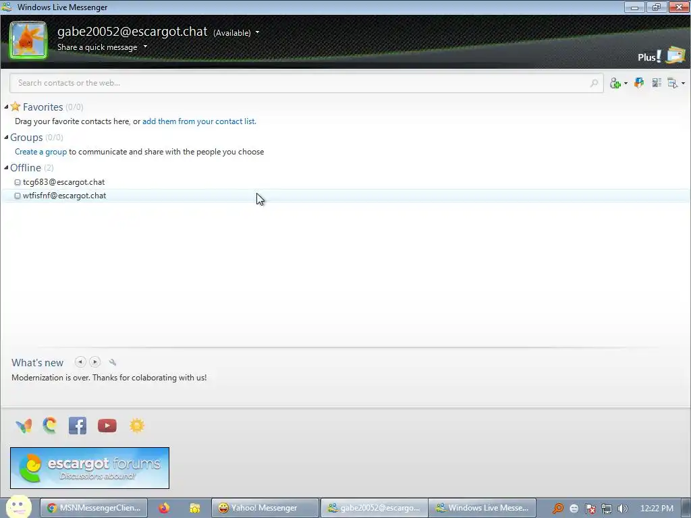Click the smiley start button

click(18, 507)
